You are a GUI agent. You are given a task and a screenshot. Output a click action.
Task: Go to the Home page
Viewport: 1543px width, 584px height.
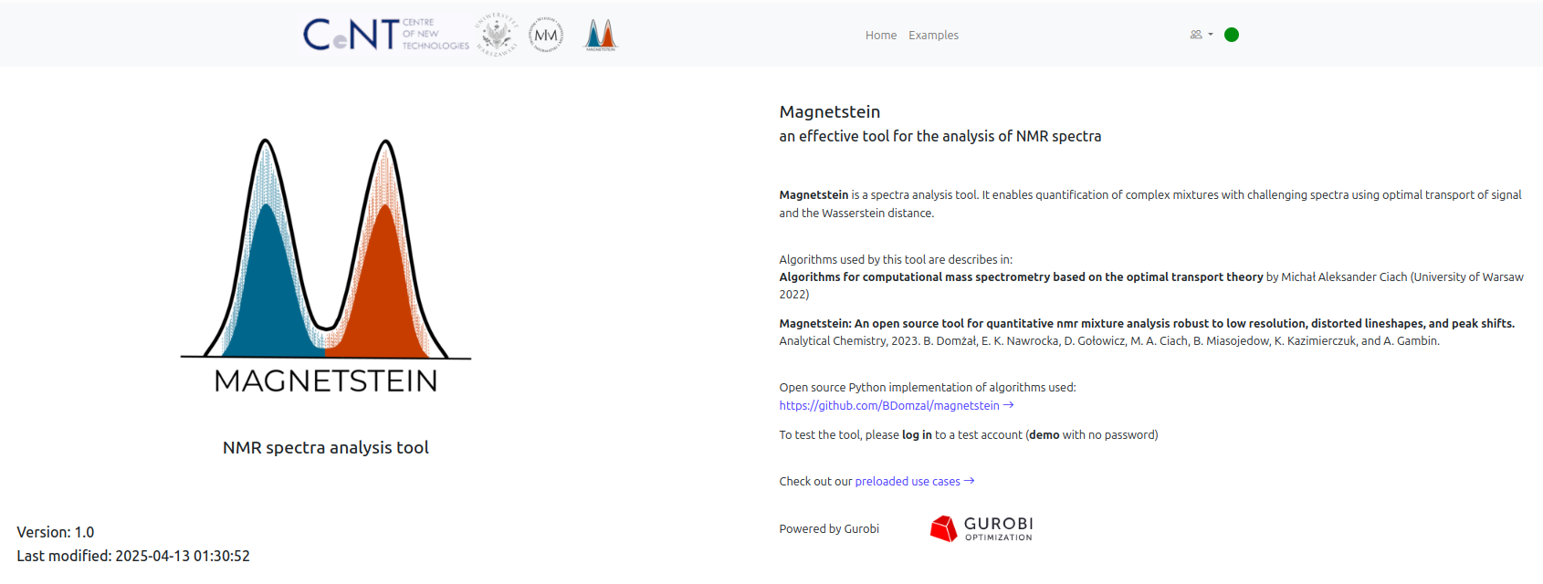click(881, 36)
